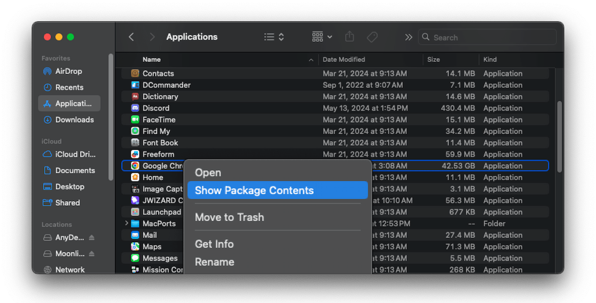Sort by the Size column header

point(434,59)
